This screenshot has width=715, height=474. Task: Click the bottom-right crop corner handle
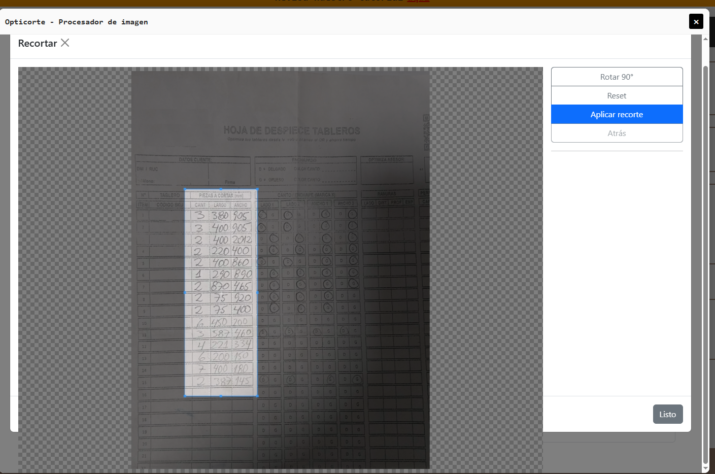[x=257, y=396]
